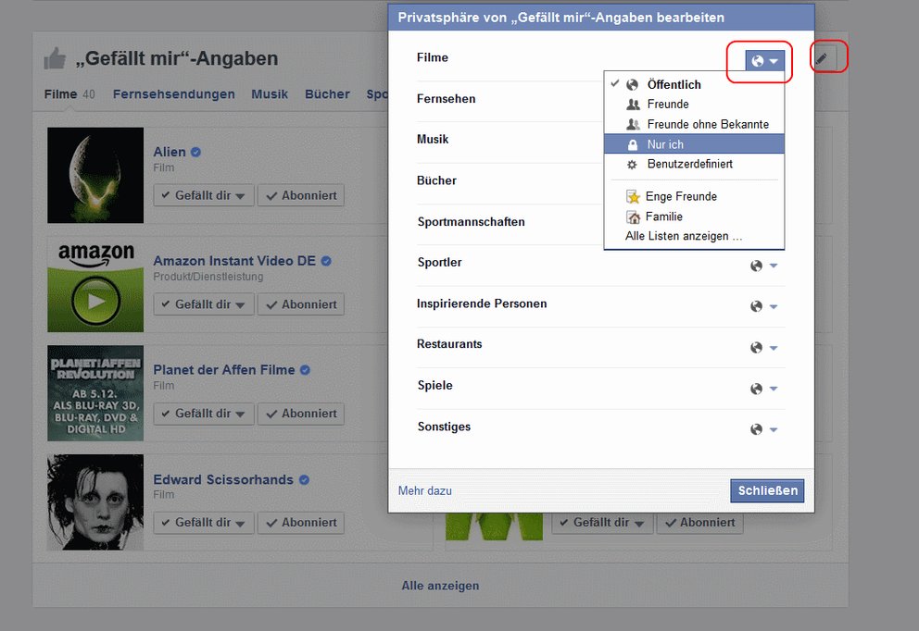
Task: Click the Alien movie thumbnail
Action: (x=95, y=175)
